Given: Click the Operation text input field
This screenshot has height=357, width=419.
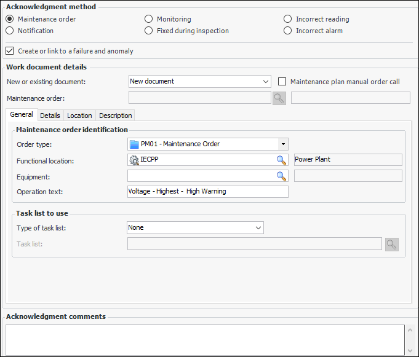Looking at the screenshot, I should 207,192.
